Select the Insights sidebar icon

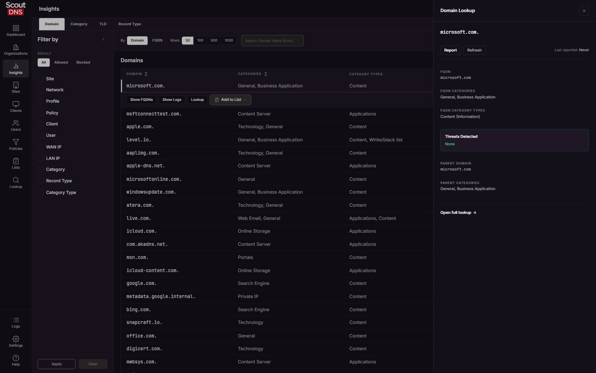tap(16, 69)
